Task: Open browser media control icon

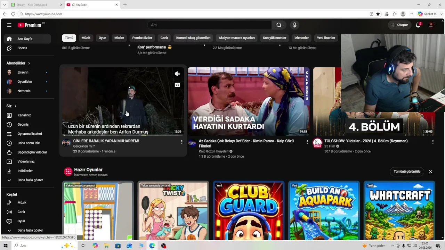Action: 387,14
